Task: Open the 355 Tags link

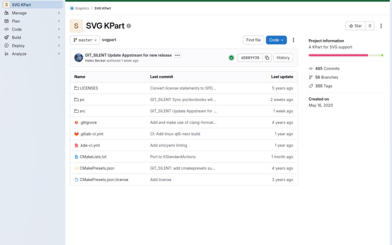Action: pyautogui.click(x=323, y=86)
